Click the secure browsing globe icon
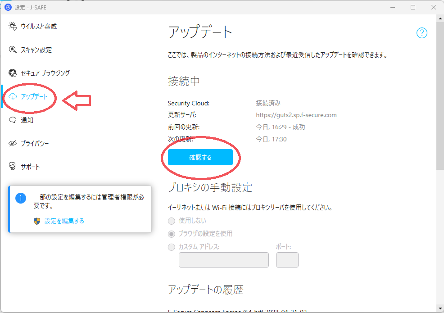The image size is (444, 313). 13,73
